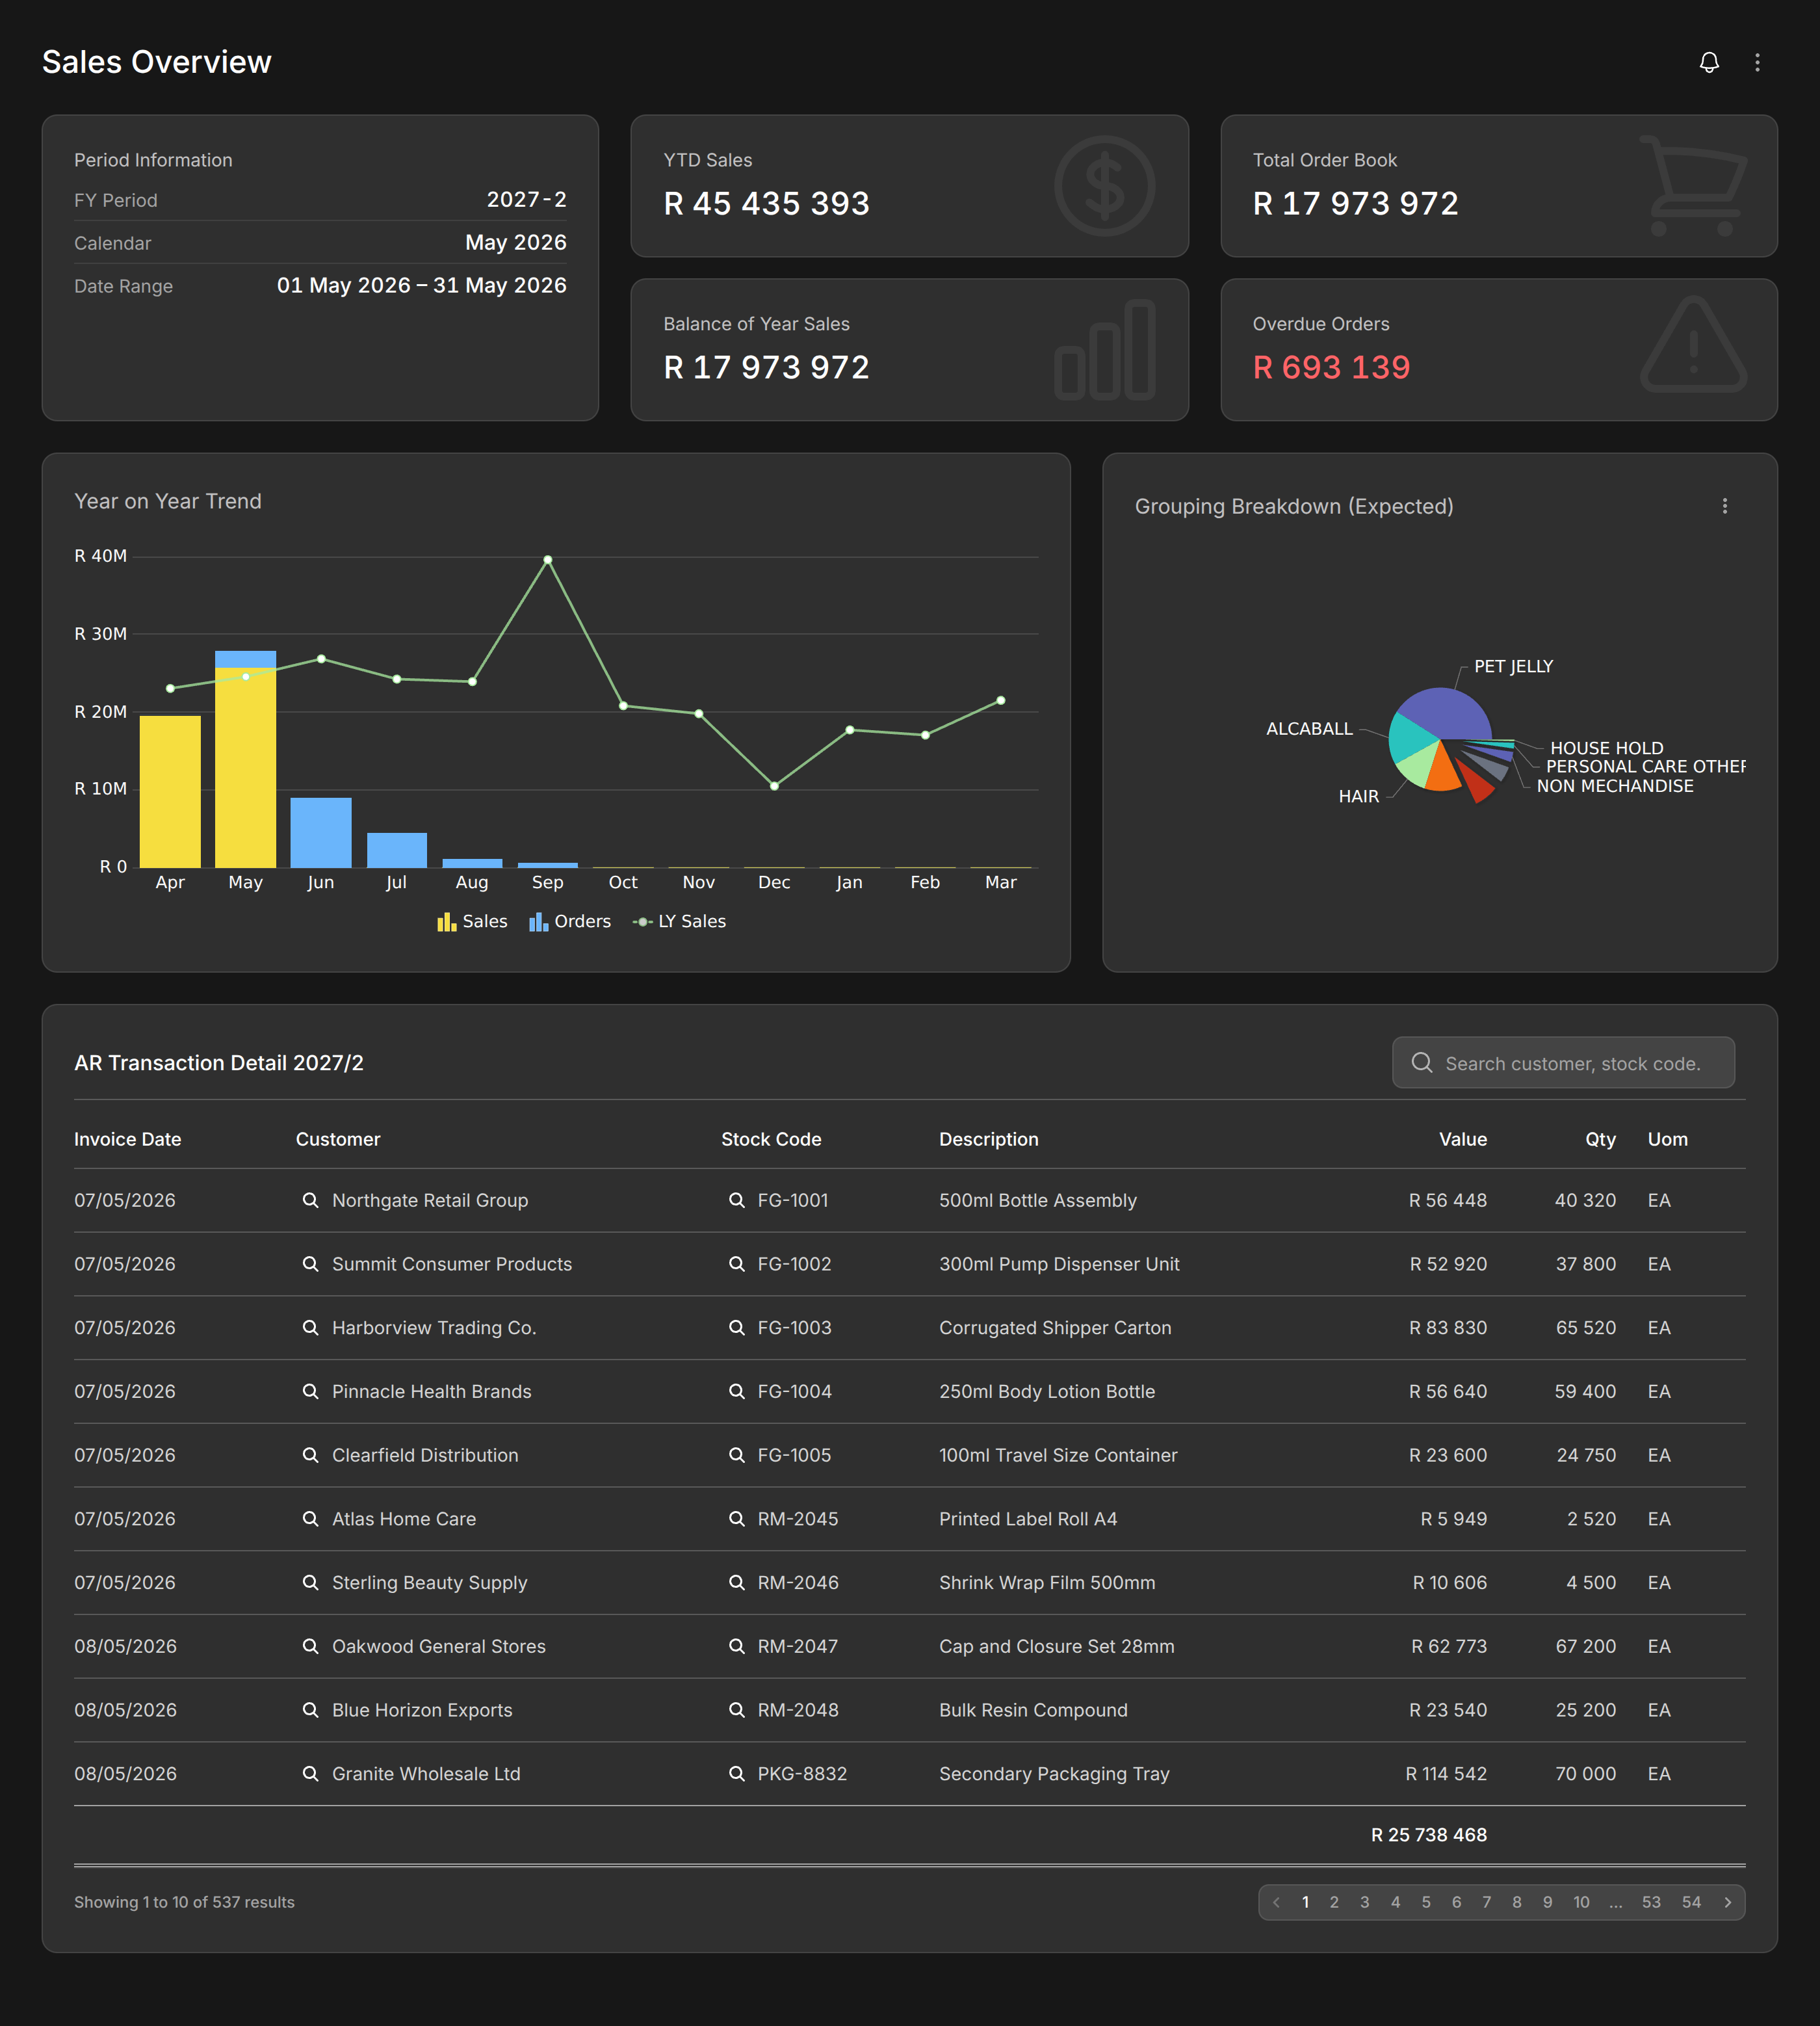The image size is (1820, 2026).
Task: Click lookup icon beside Pinnacle Health Brands
Action: pos(310,1391)
